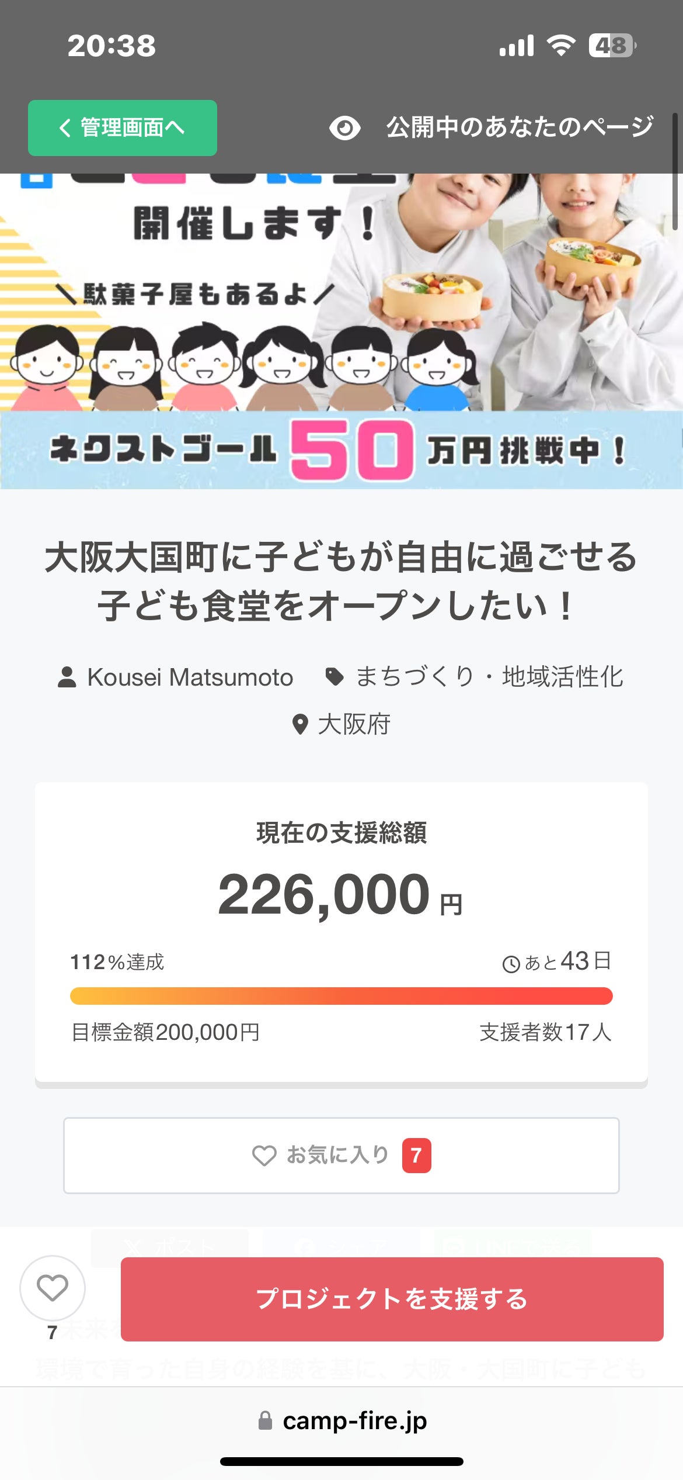
Task: Tap the Wi-Fi status icon
Action: (x=561, y=46)
